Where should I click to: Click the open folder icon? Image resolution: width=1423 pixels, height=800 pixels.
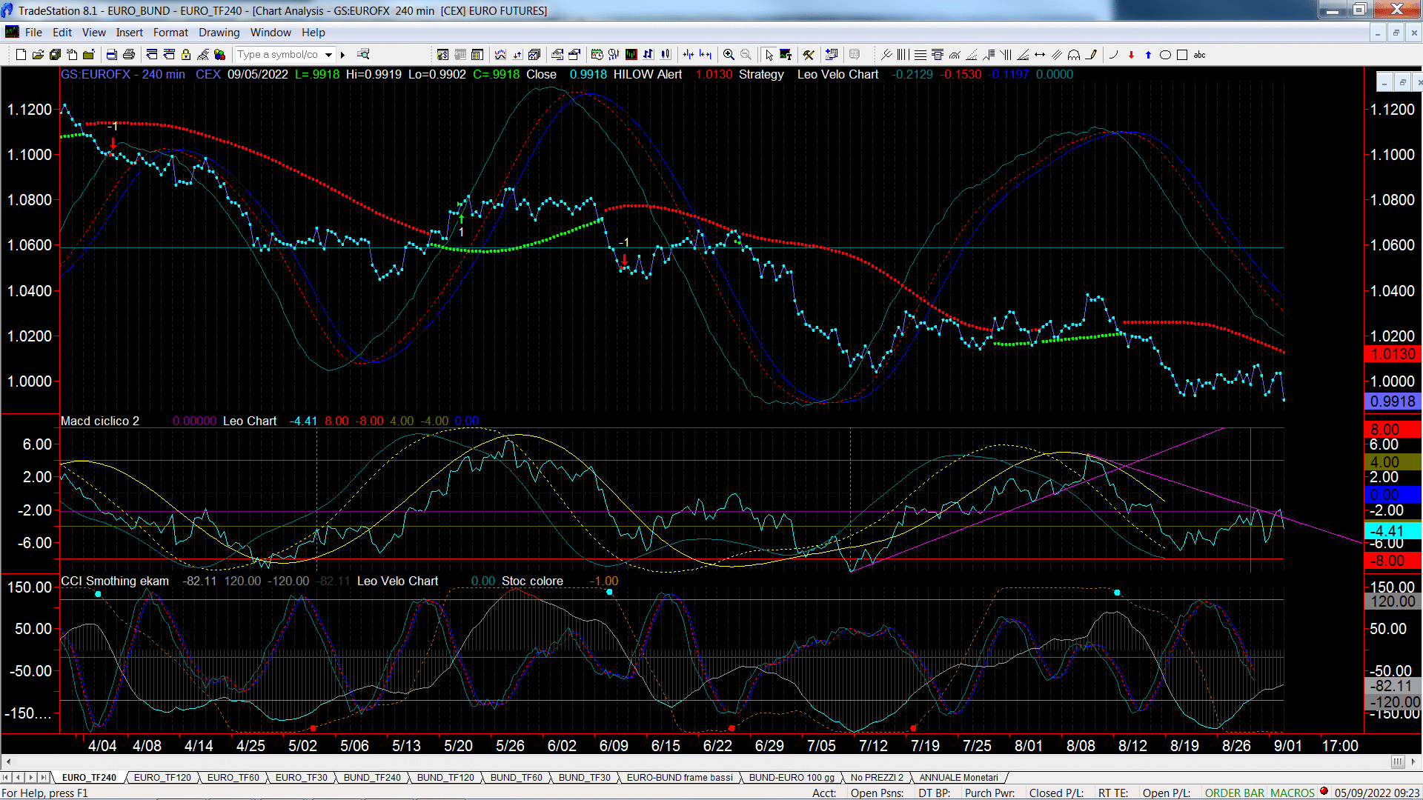click(x=38, y=54)
